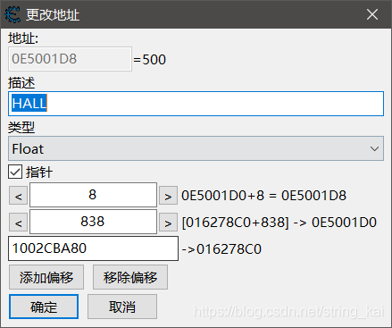Click the base address field 1002CBA80
This screenshot has height=328, width=392.
pos(93,248)
